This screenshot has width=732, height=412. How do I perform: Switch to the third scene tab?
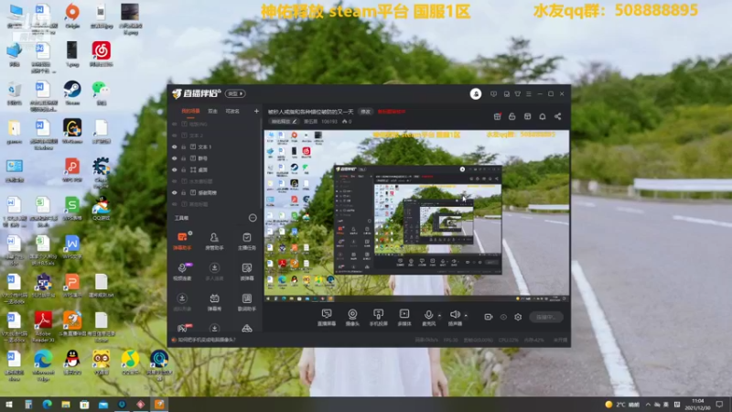(232, 111)
